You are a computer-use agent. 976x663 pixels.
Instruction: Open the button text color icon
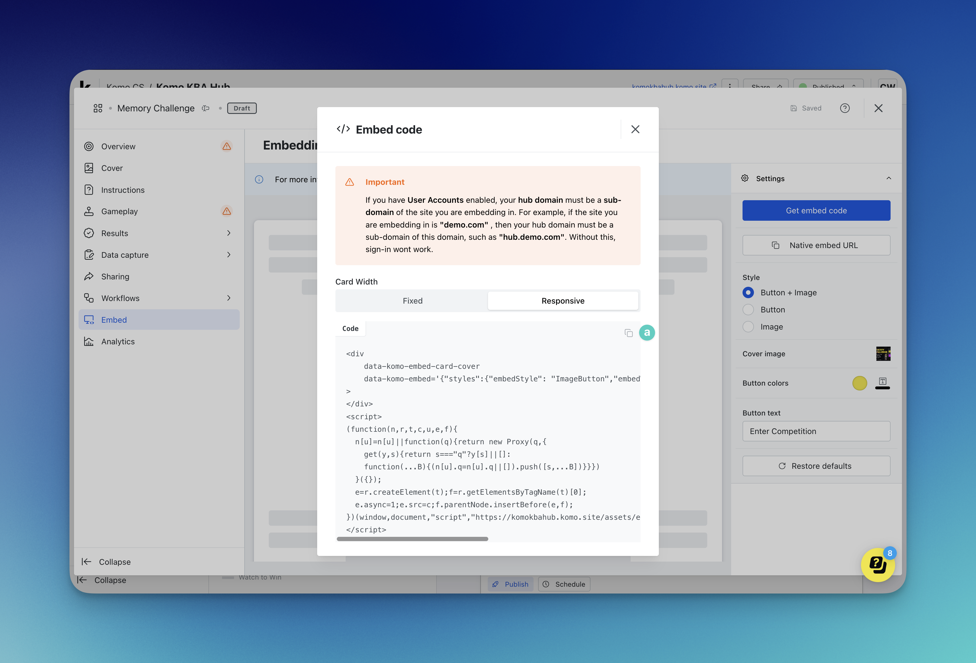882,382
